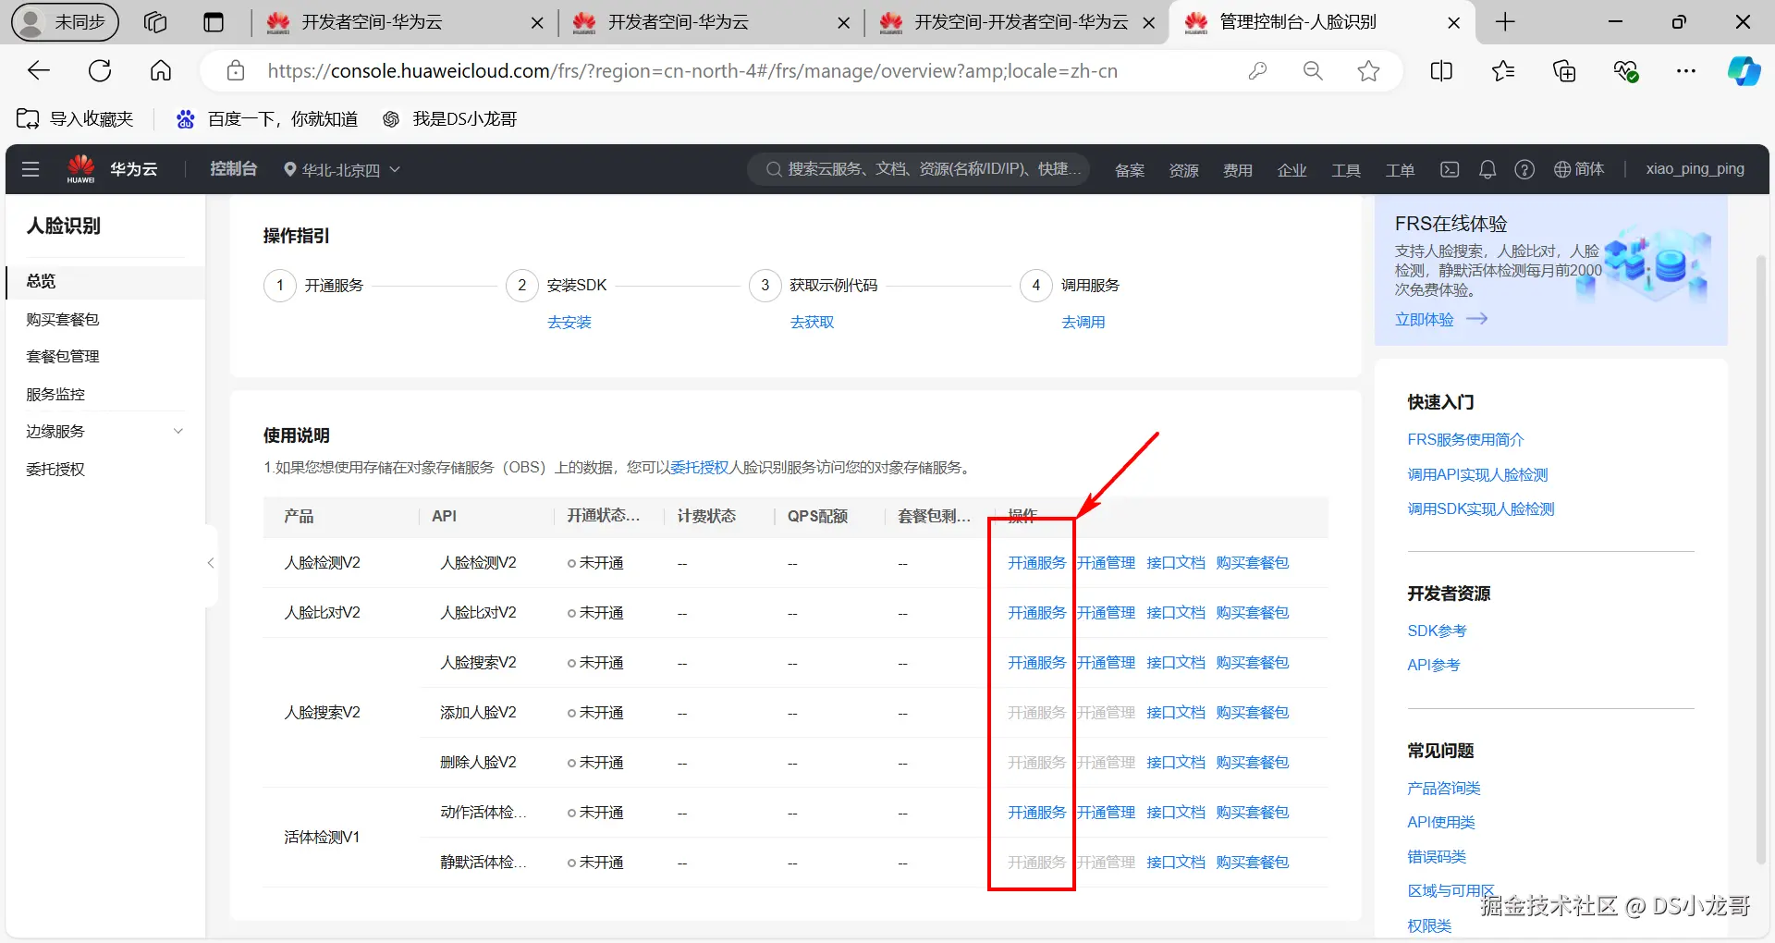Click 接口文档 for 静默活体检测 row

pyautogui.click(x=1176, y=863)
